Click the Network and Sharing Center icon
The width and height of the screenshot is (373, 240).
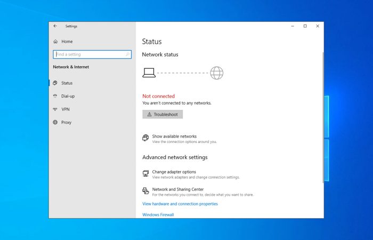pyautogui.click(x=145, y=191)
